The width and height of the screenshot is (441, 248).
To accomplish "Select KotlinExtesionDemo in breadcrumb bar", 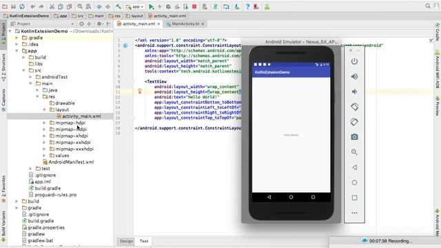I will tap(26, 16).
